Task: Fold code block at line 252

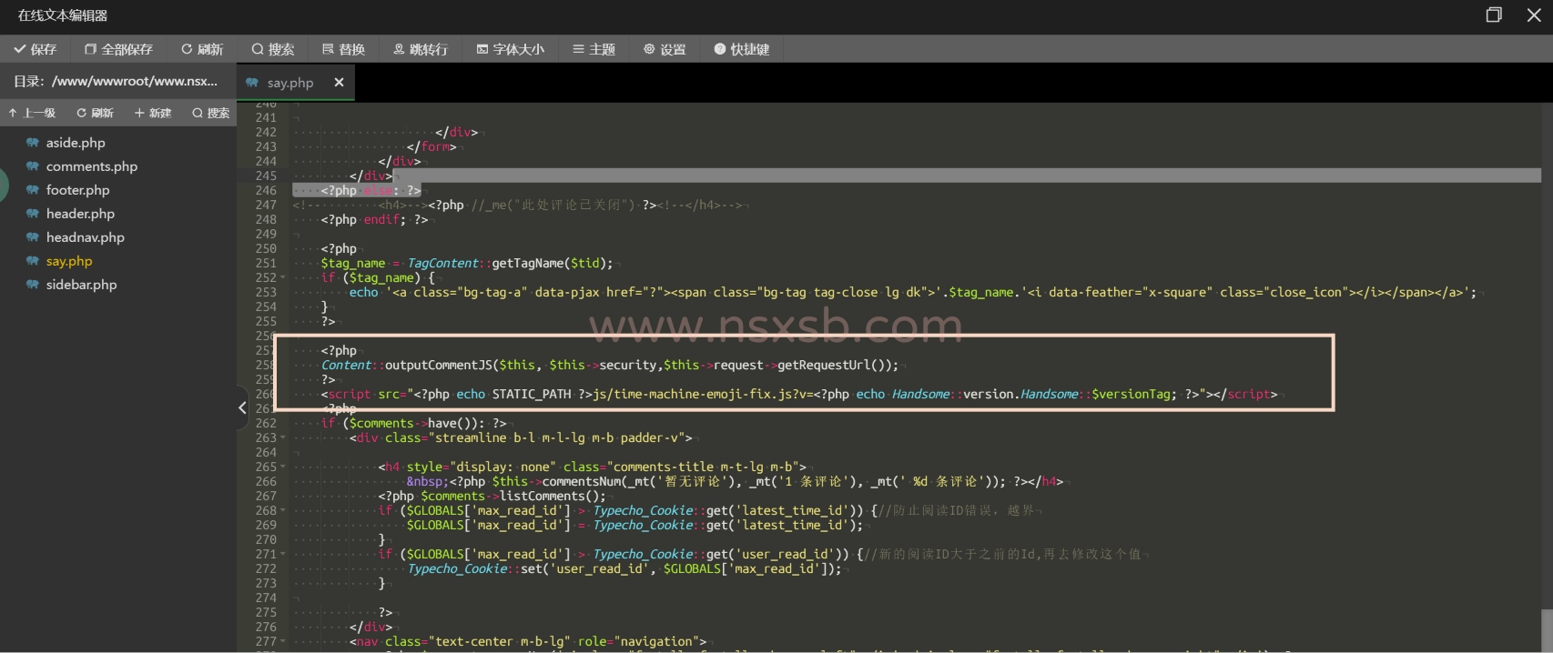Action: (283, 277)
